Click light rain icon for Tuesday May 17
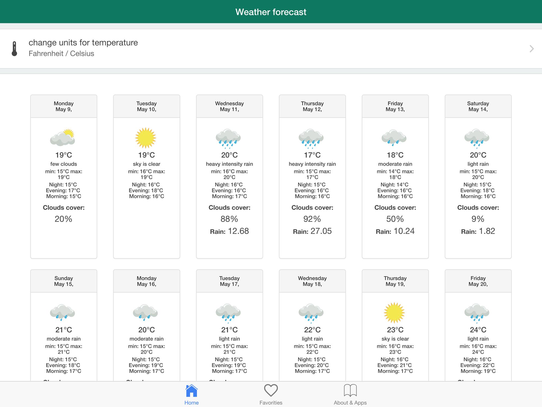Screen dimensions: 542x407 [x=228, y=313]
